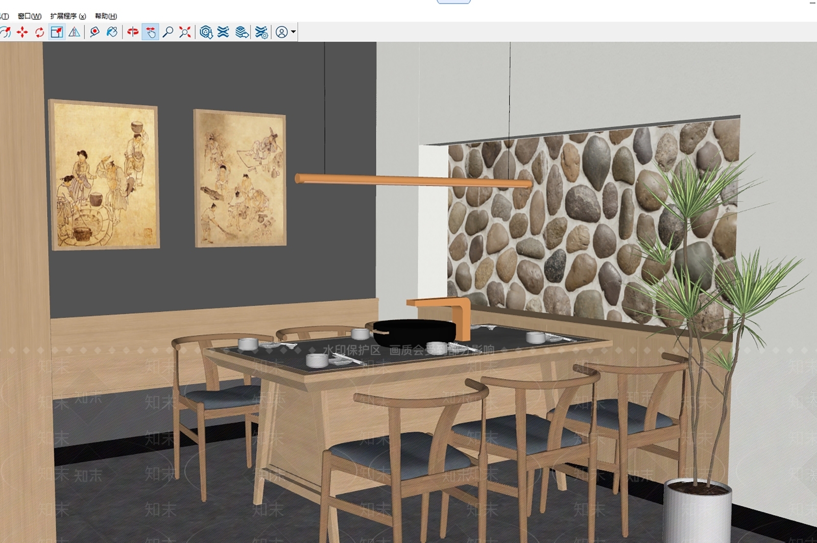817x543 pixels.
Task: Select the Orbit tool
Action: pos(133,32)
